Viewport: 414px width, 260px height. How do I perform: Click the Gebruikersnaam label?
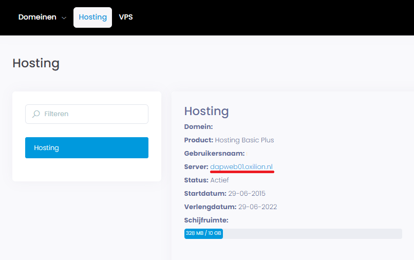pyautogui.click(x=214, y=154)
